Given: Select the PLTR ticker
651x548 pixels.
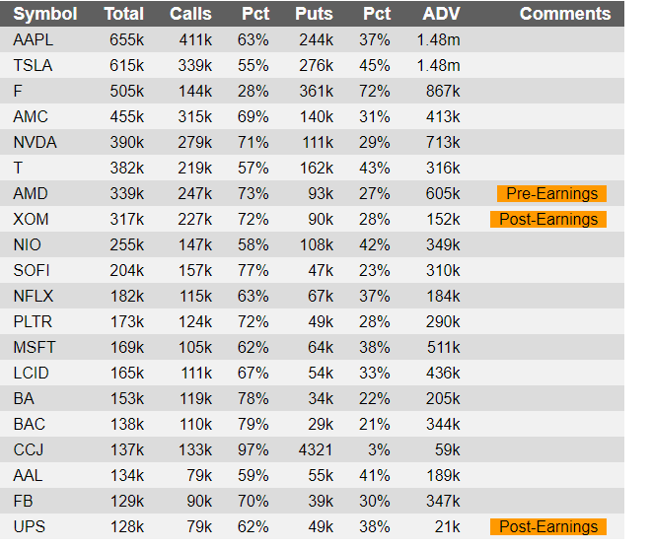Looking at the screenshot, I should click(33, 322).
